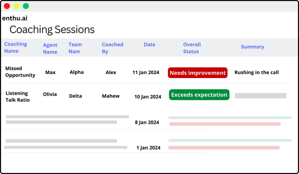Select the 1 Jan 2024 session row
299x174 pixels.
pyautogui.click(x=148, y=148)
